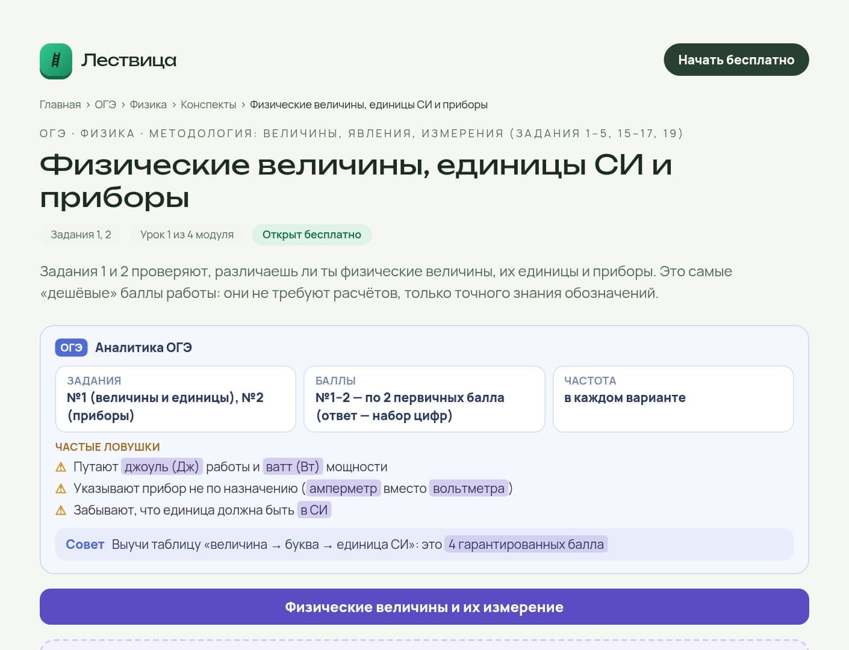Open the Физика breadcrumb link

(x=148, y=105)
